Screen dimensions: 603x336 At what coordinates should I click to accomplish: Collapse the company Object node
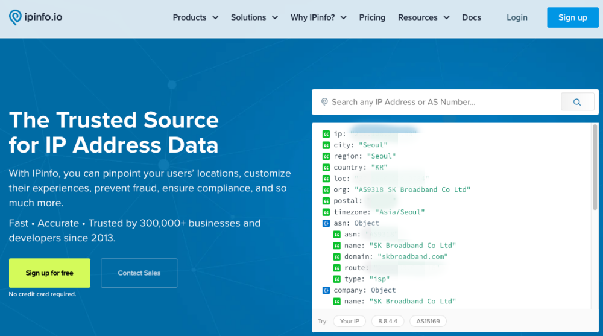pos(326,290)
